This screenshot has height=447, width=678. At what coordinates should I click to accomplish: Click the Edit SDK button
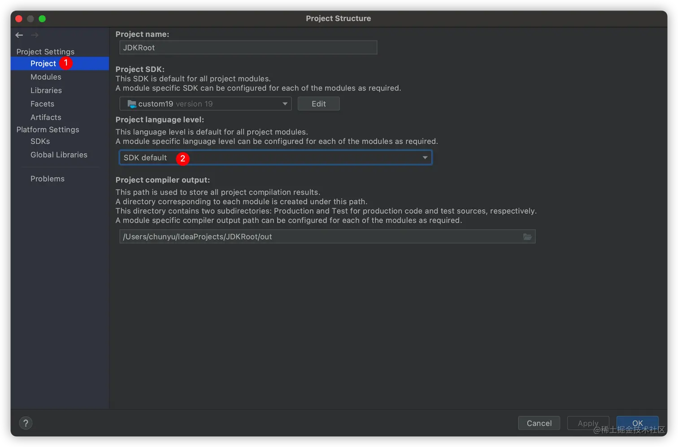(318, 104)
